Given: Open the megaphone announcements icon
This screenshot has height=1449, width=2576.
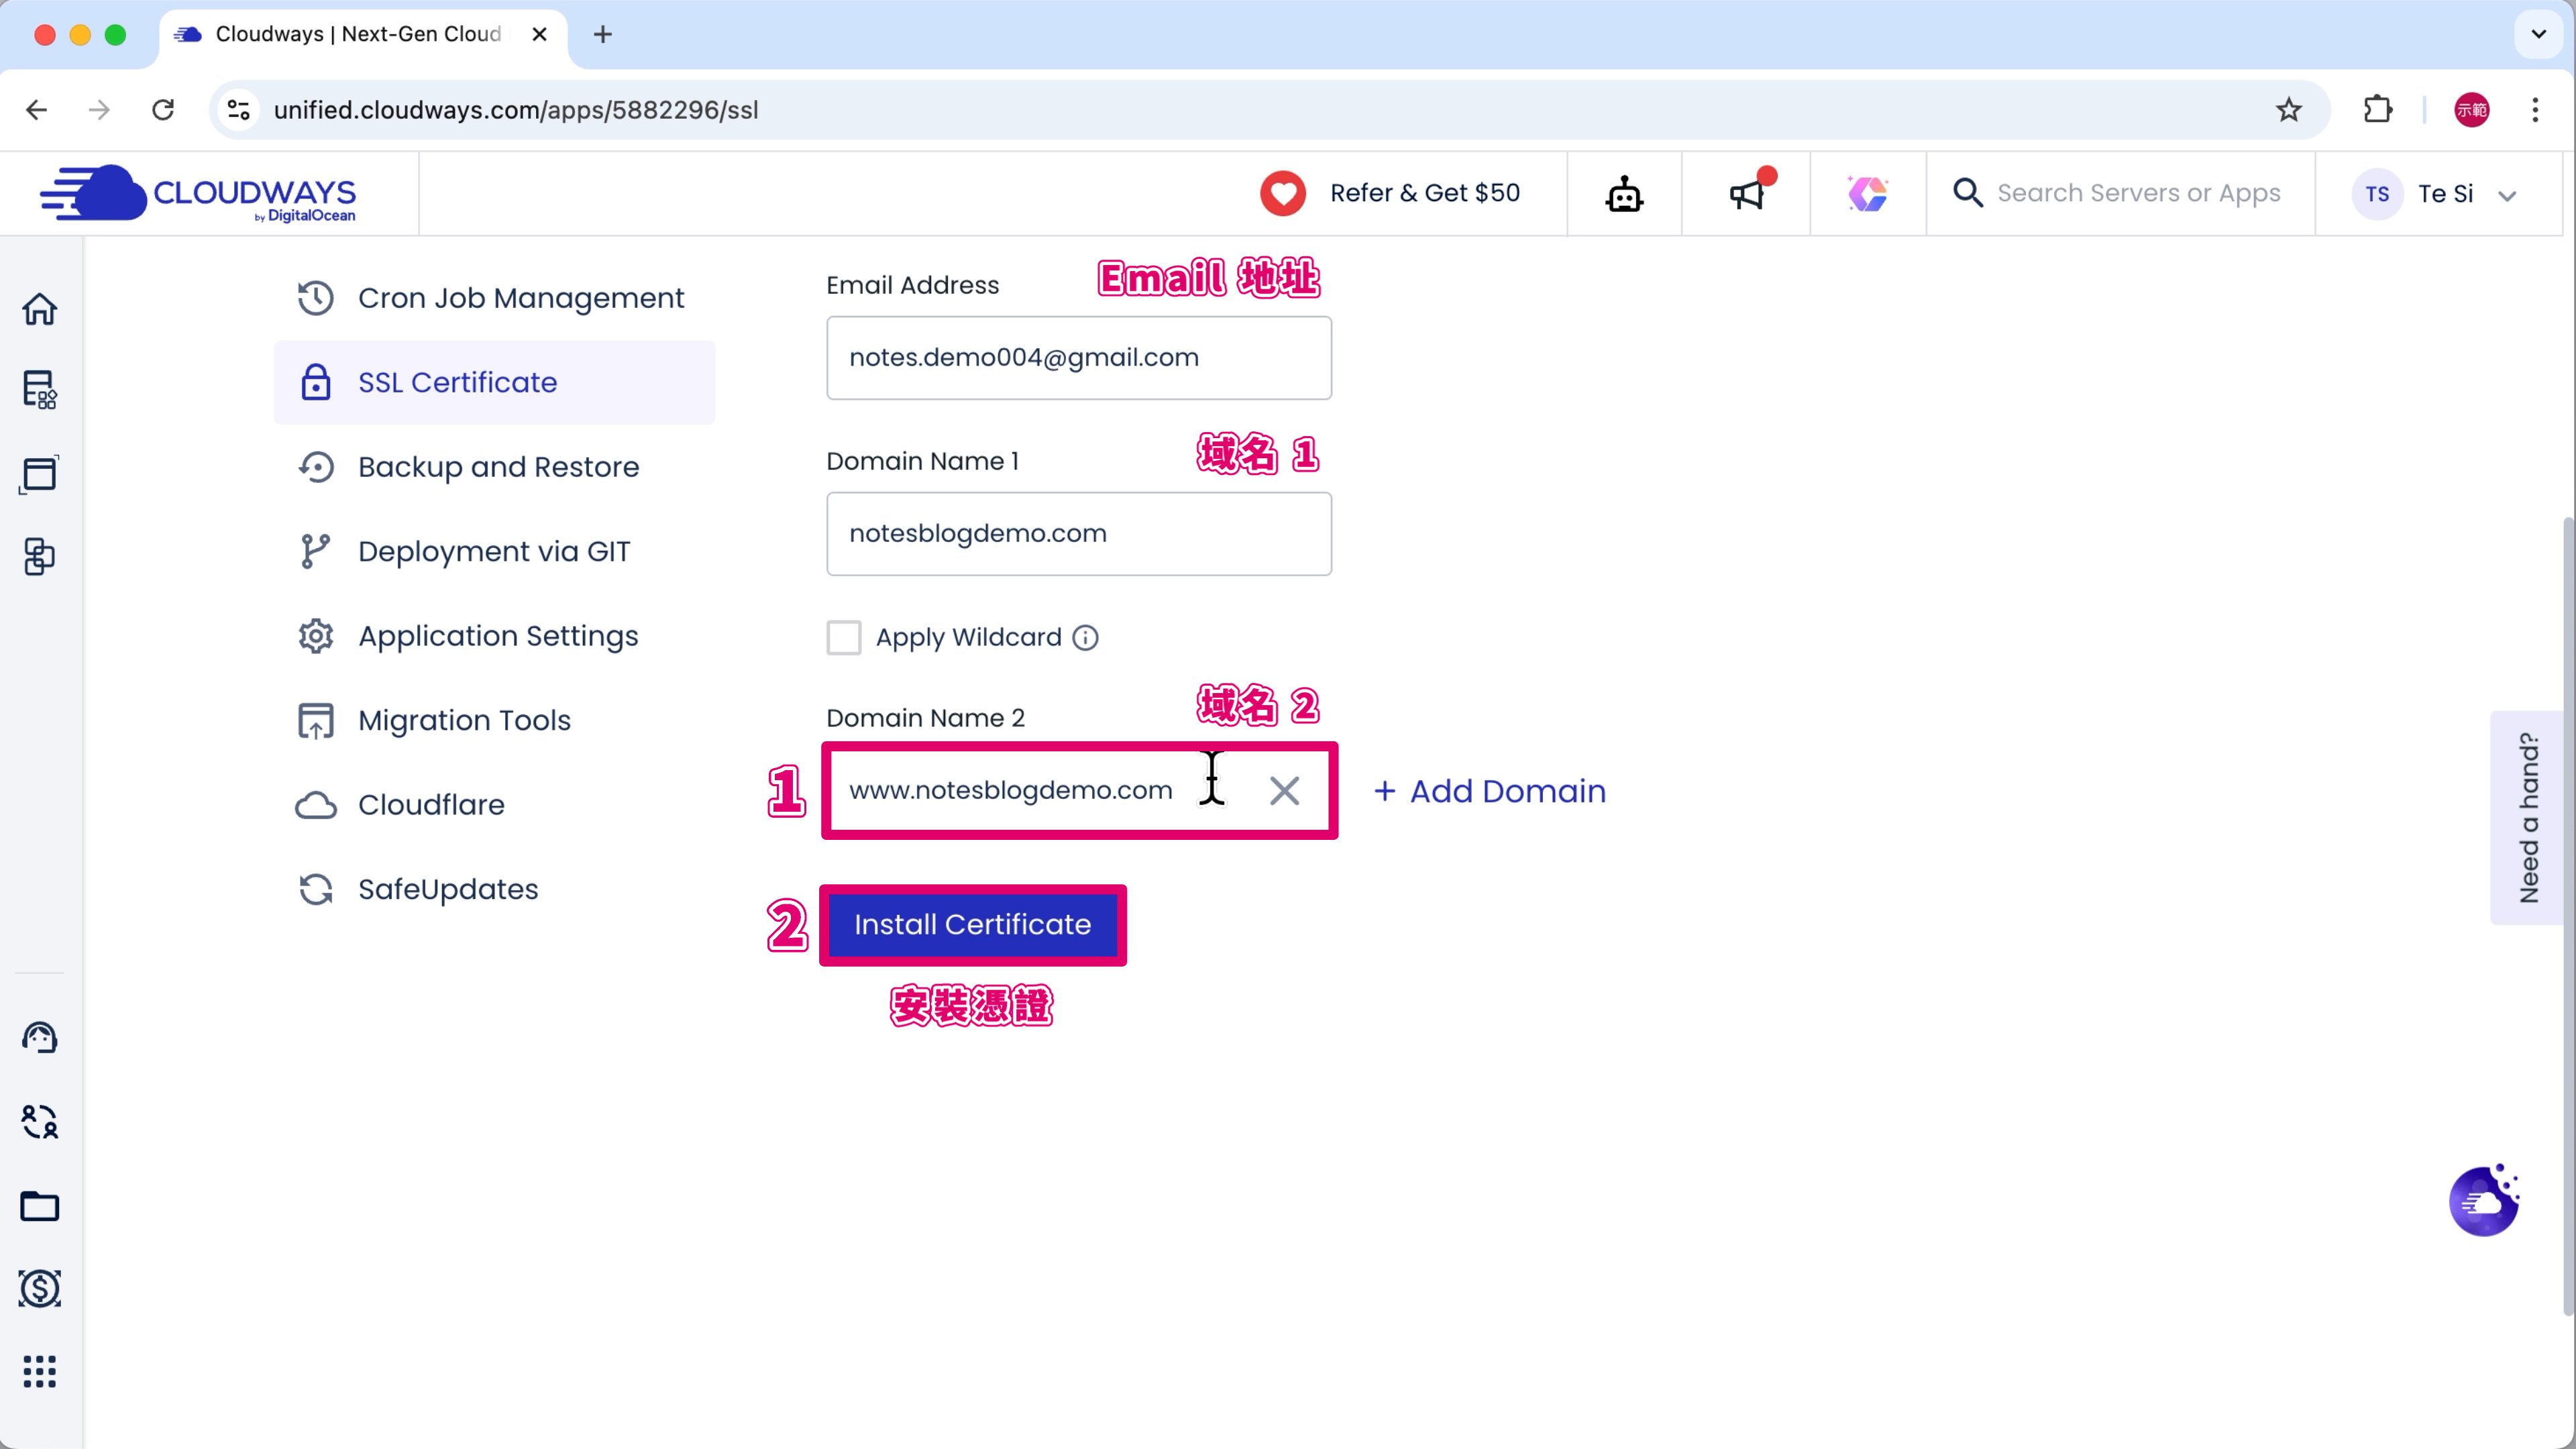Looking at the screenshot, I should 1746,194.
